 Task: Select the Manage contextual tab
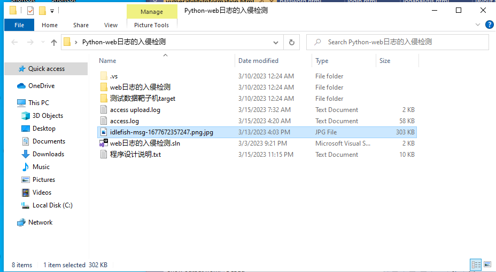click(152, 12)
